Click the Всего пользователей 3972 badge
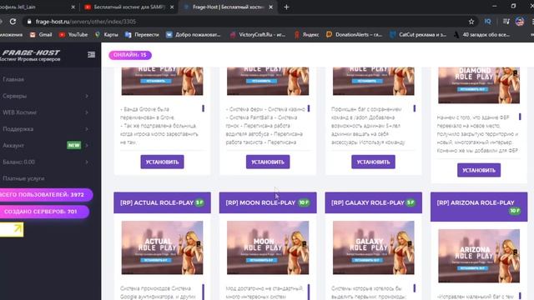534x300 pixels. (x=46, y=194)
